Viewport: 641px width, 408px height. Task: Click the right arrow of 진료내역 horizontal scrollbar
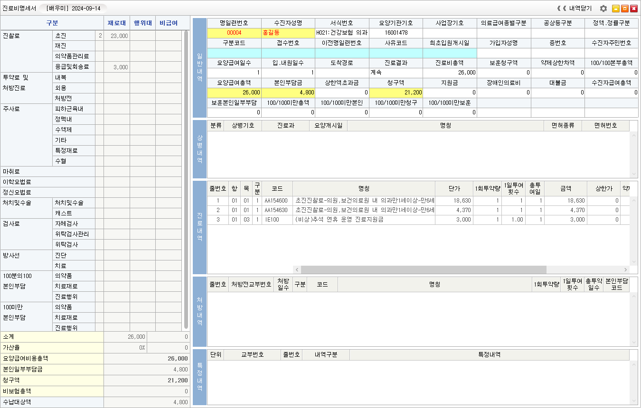tap(625, 269)
